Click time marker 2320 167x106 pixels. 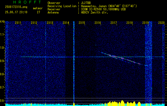(161, 23)
